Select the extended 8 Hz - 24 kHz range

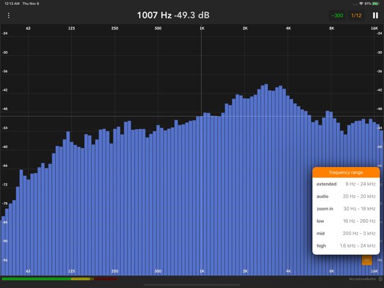pos(346,184)
